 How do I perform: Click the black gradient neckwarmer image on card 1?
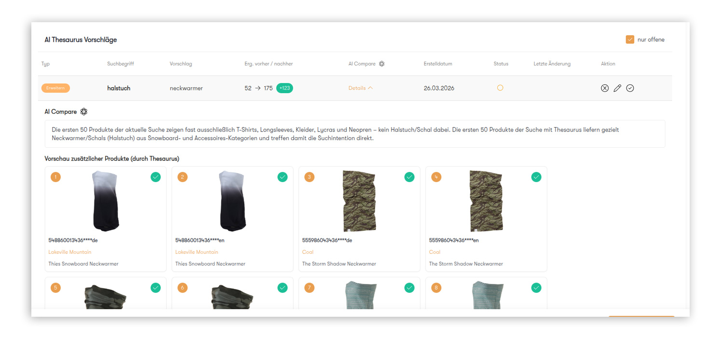pos(106,201)
